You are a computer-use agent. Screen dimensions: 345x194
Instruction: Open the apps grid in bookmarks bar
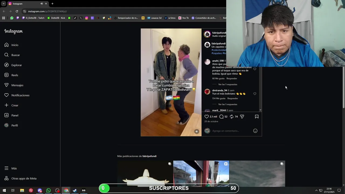4,18
